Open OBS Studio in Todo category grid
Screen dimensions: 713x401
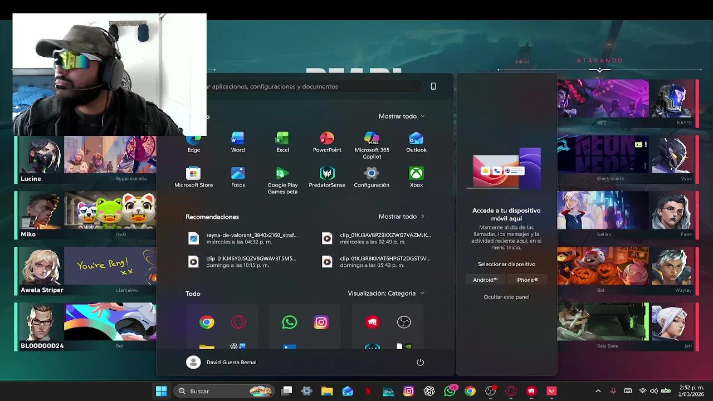(404, 322)
